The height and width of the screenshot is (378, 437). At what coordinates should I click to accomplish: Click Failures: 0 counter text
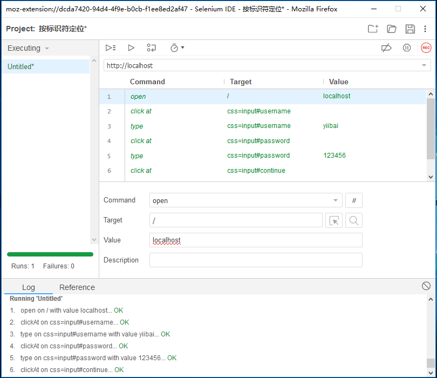tap(58, 266)
